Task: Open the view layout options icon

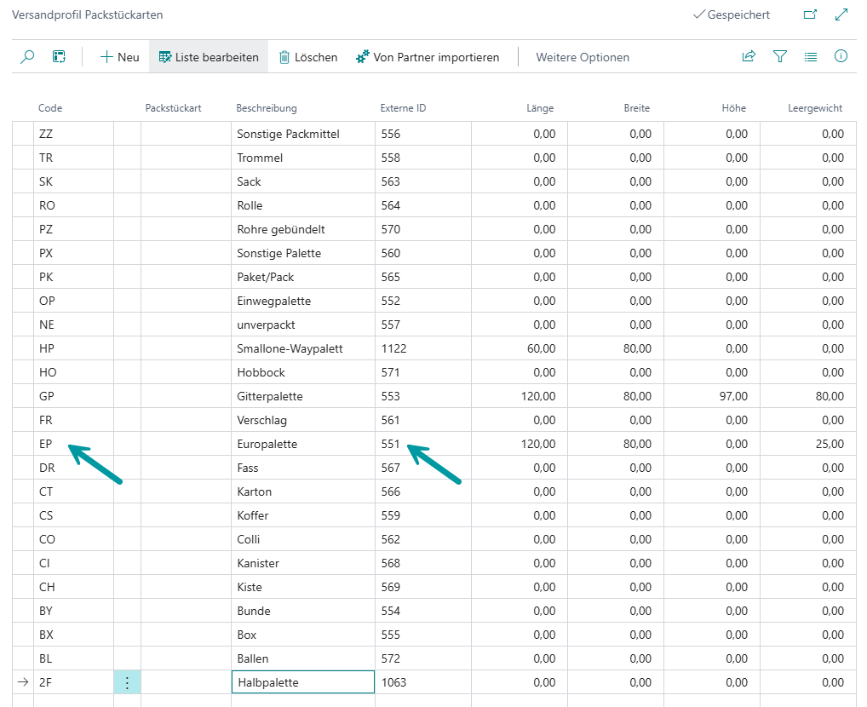Action: [59, 57]
